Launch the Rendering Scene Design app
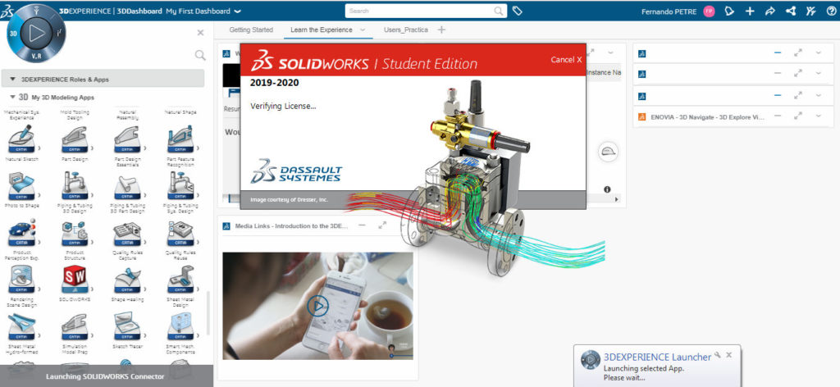The image size is (840, 387). [x=21, y=280]
